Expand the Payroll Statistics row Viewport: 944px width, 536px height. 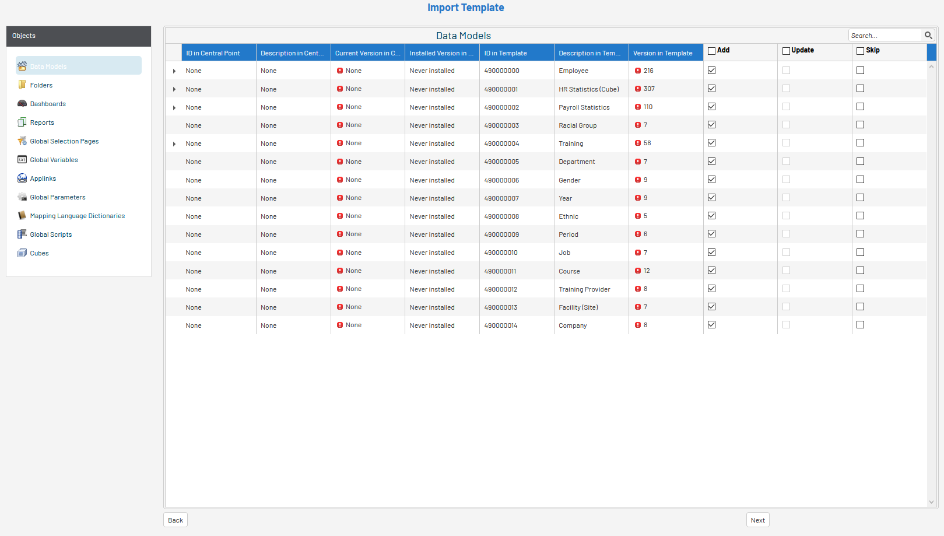click(x=174, y=108)
